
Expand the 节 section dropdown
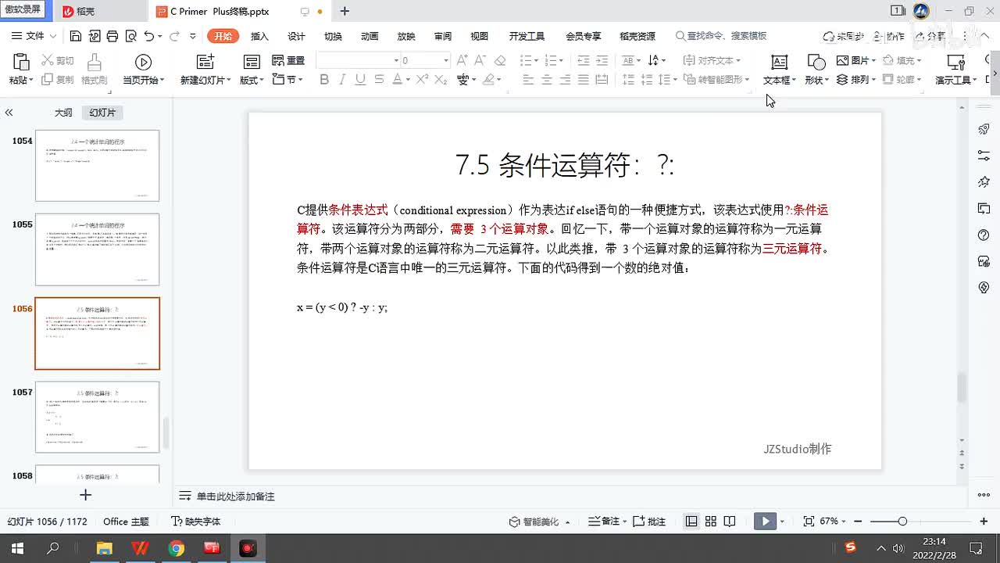pyautogui.click(x=287, y=80)
